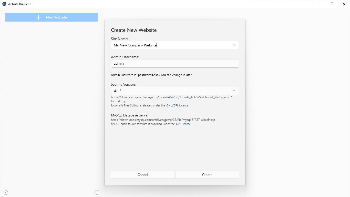Click the back arrow circle icon

(6, 193)
